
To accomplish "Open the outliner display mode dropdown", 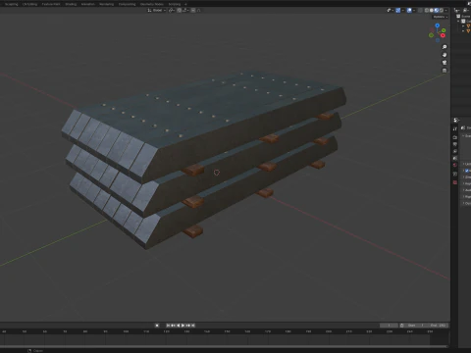I will pyautogui.click(x=466, y=11).
